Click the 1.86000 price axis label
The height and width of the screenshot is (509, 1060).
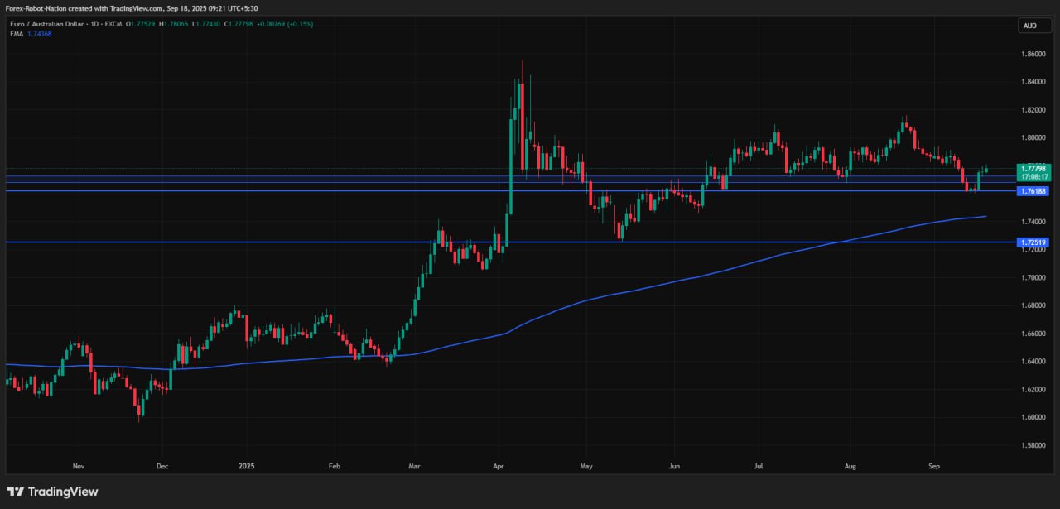[1034, 54]
